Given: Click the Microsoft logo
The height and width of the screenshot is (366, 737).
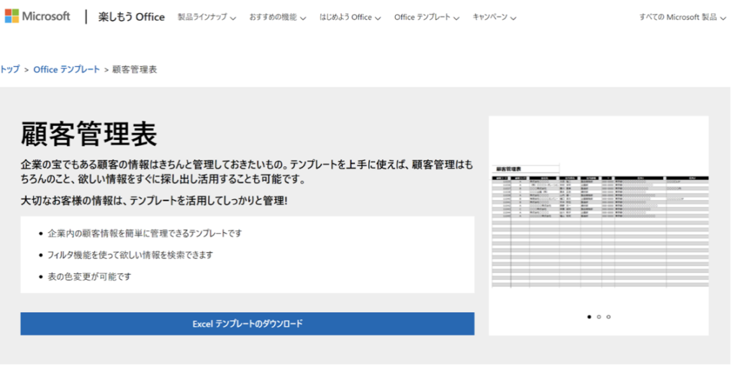Looking at the screenshot, I should (37, 17).
